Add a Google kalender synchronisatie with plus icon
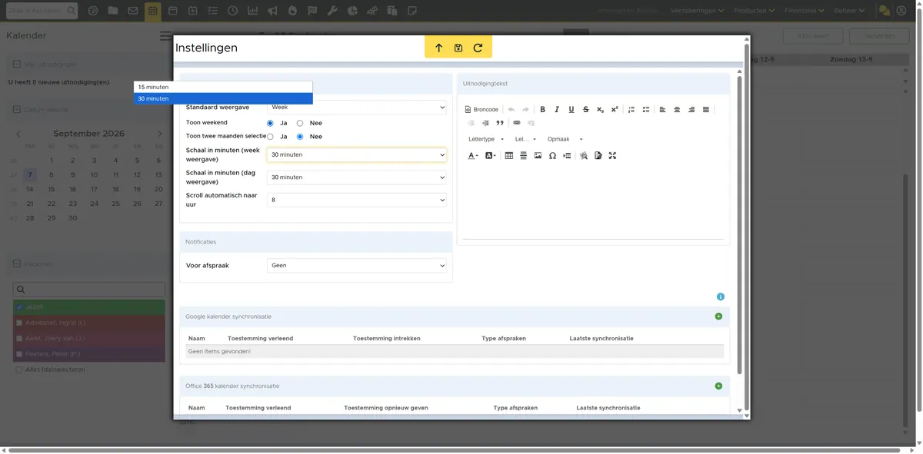Viewport: 923px width, 454px height. click(x=719, y=316)
